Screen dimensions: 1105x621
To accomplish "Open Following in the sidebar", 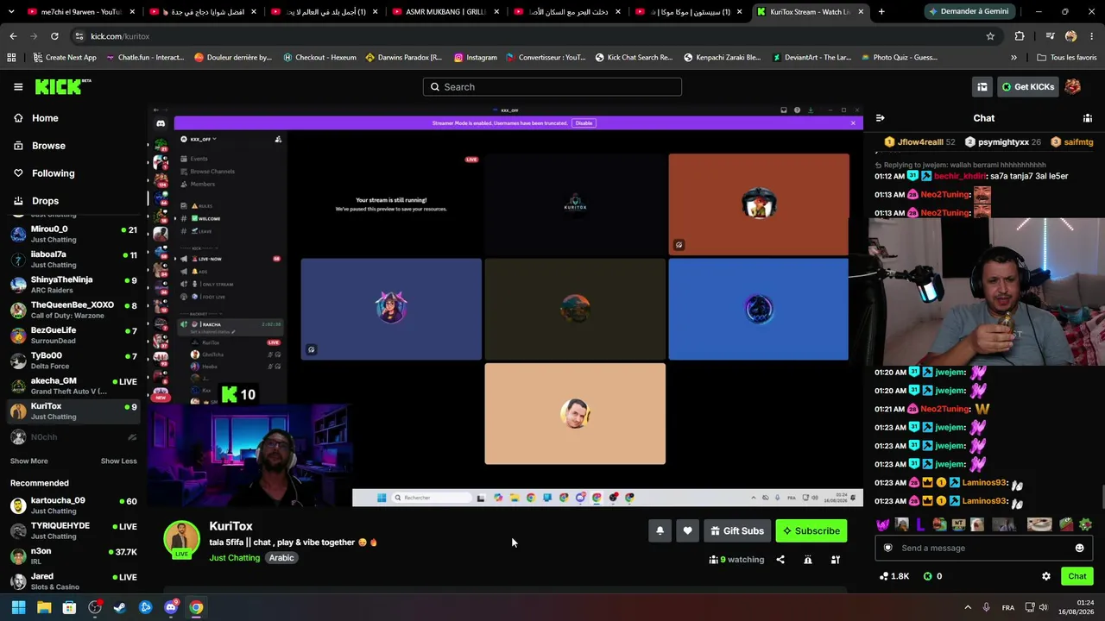I will (53, 173).
